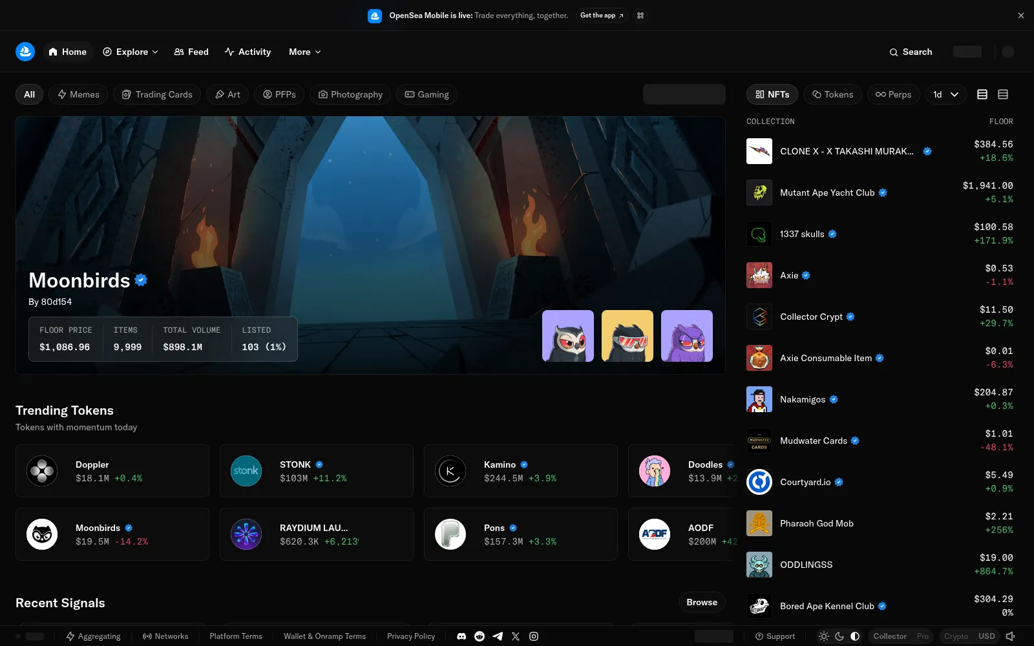
Task: Open the Telegram link in footer
Action: point(498,636)
